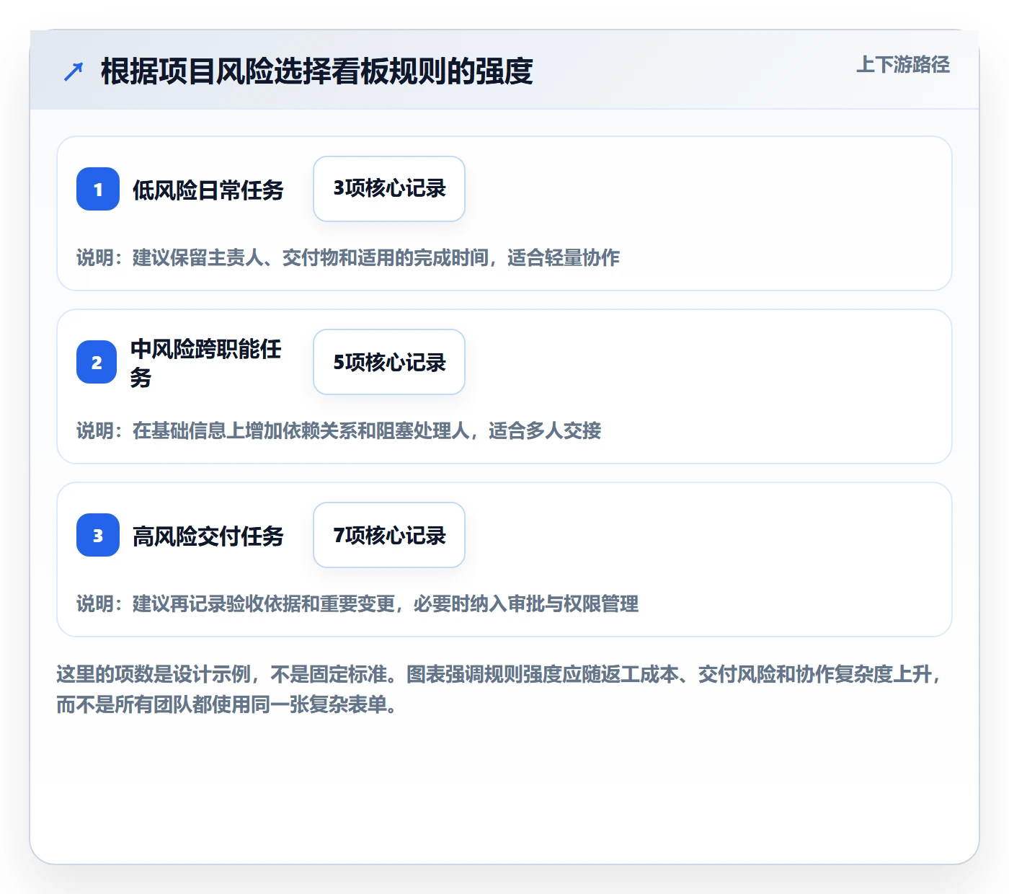Viewport: 1009px width, 894px height.
Task: Open the 上下游路径 label in the header
Action: (903, 65)
